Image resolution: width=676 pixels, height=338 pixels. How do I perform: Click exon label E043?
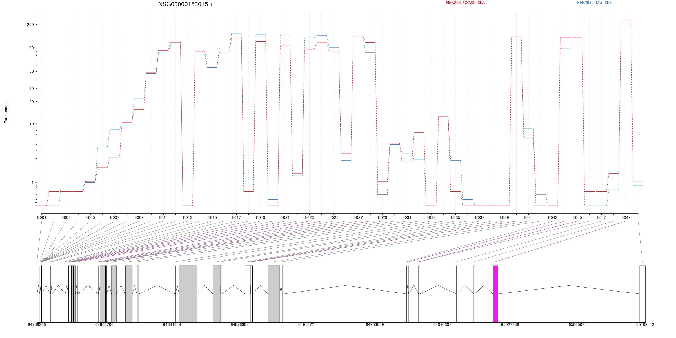coord(553,217)
